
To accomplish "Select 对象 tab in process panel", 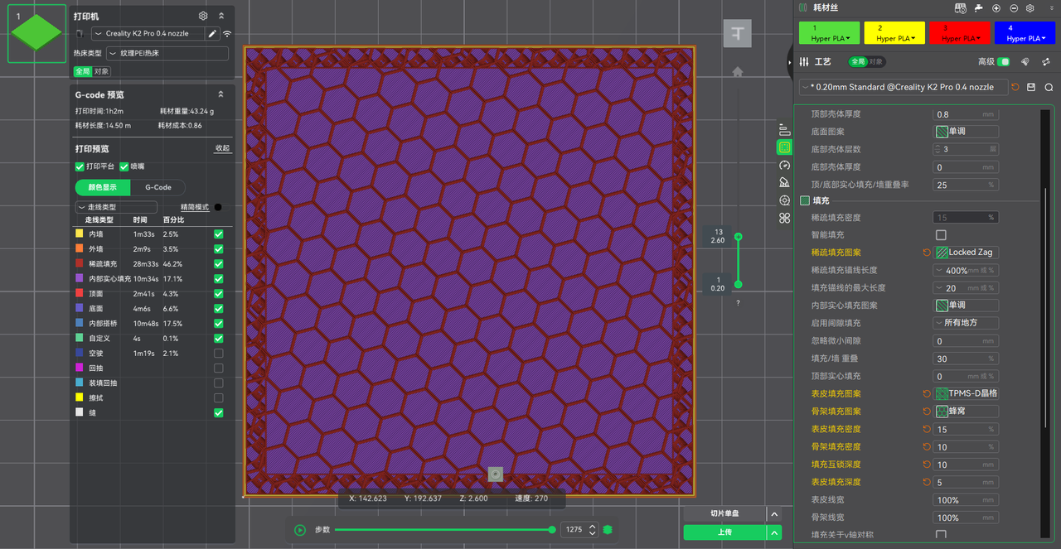I will [876, 62].
